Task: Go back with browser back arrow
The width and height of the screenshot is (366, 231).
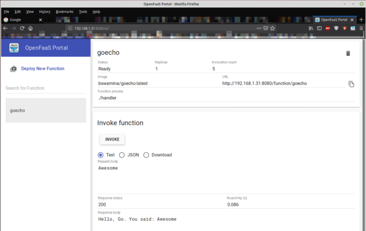Action: coord(6,28)
